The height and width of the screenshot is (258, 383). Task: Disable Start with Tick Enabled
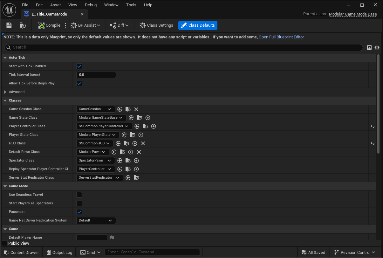79,66
